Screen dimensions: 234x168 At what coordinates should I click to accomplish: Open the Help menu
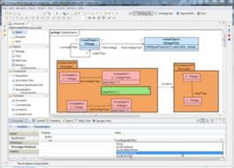(x=81, y=8)
